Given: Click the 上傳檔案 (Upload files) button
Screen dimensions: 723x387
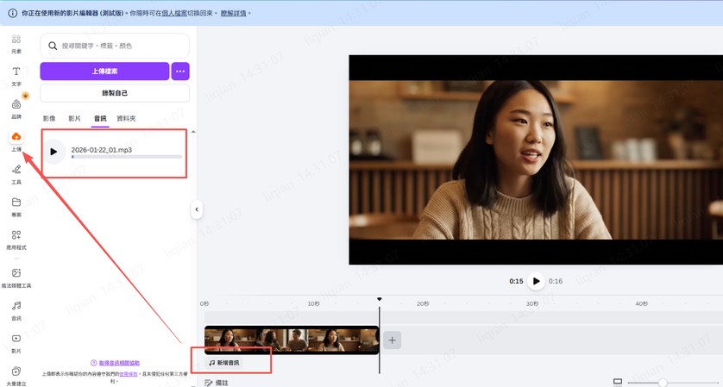Looking at the screenshot, I should 104,72.
